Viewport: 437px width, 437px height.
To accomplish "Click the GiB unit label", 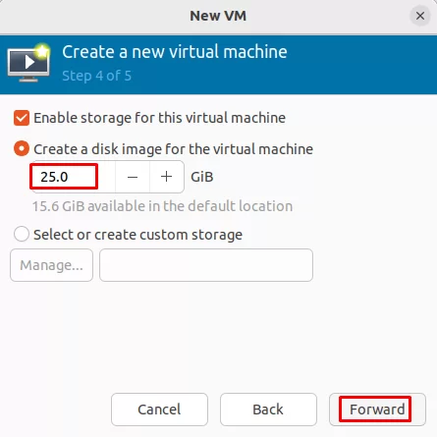I will (x=202, y=177).
